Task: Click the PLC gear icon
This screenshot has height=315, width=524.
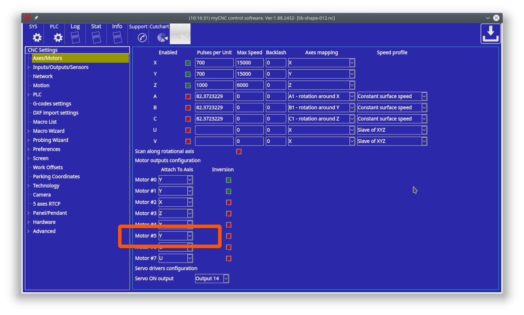Action: [58, 37]
